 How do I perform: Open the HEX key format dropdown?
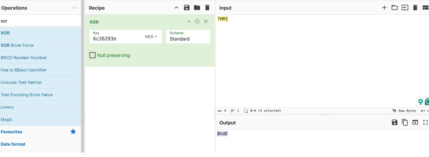point(151,37)
